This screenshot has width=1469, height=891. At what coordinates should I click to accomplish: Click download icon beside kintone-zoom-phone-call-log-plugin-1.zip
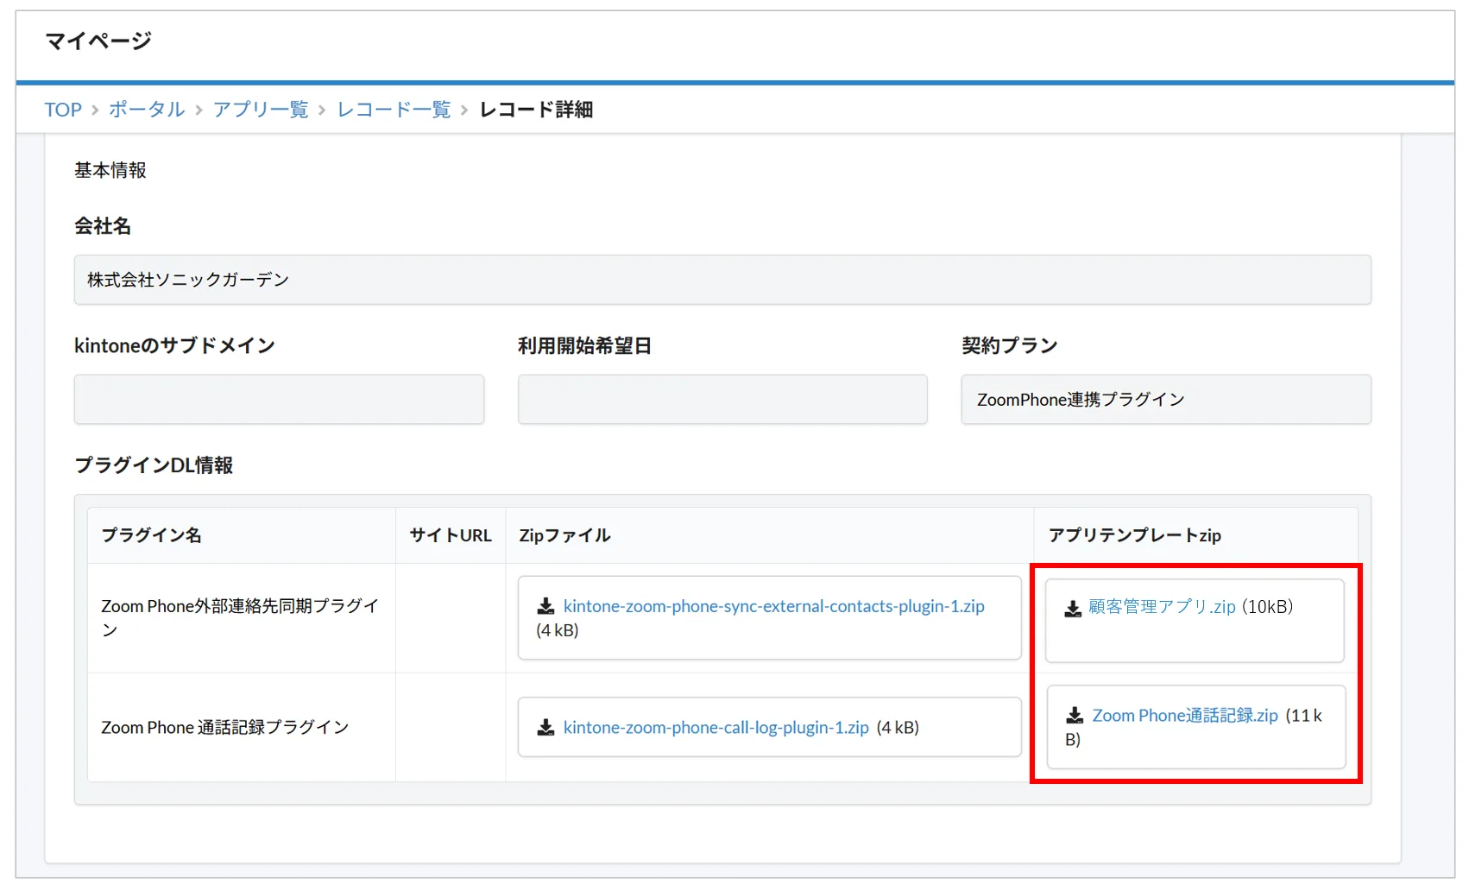545,728
